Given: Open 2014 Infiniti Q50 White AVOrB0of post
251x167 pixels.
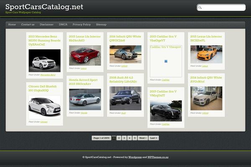Looking at the screenshot, I should 206,79.
